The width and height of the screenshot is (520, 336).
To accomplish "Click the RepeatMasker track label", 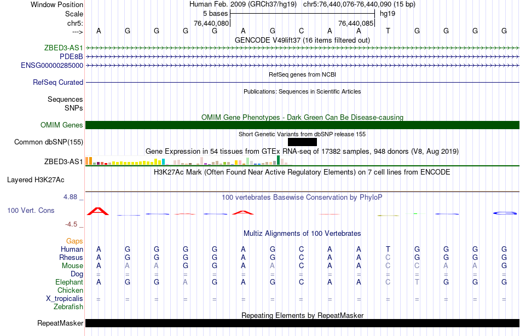I will (x=60, y=323).
